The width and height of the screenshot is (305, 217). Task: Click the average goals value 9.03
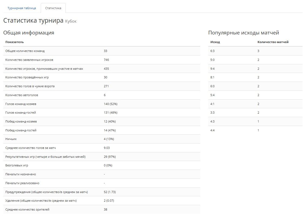click(x=107, y=148)
